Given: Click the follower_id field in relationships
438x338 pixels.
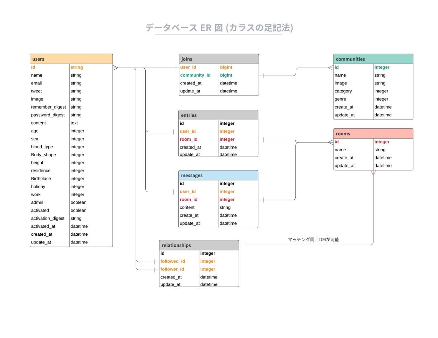Looking at the screenshot, I should point(172,269).
